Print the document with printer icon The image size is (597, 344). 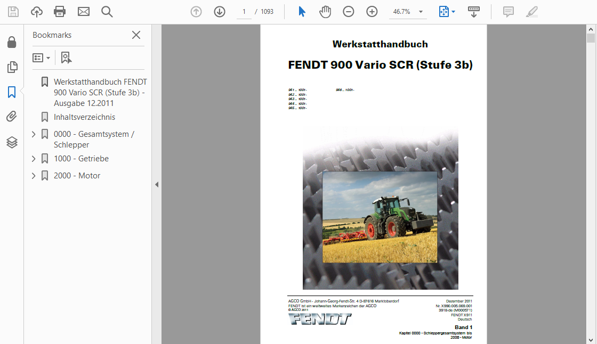(60, 12)
